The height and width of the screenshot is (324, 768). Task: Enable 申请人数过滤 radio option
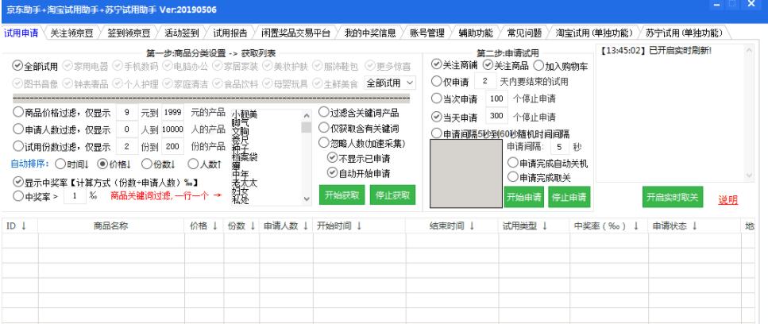click(61, 129)
